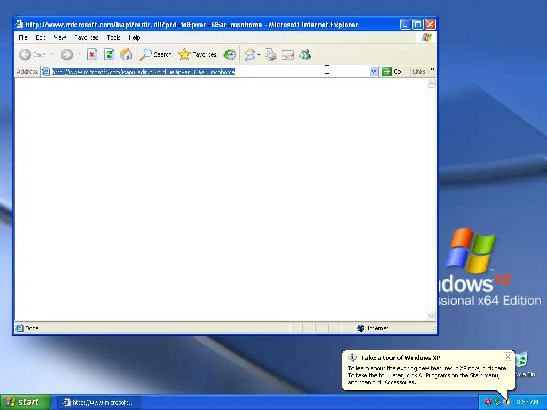Click the network connection tray icon
Image resolution: width=547 pixels, height=410 pixels.
(x=497, y=402)
